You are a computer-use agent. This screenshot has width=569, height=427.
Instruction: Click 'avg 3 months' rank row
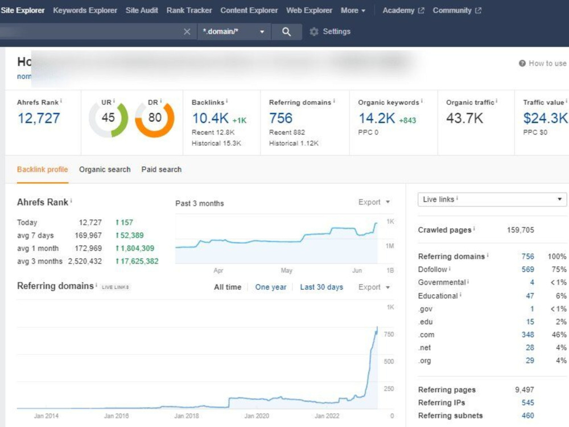(x=88, y=261)
